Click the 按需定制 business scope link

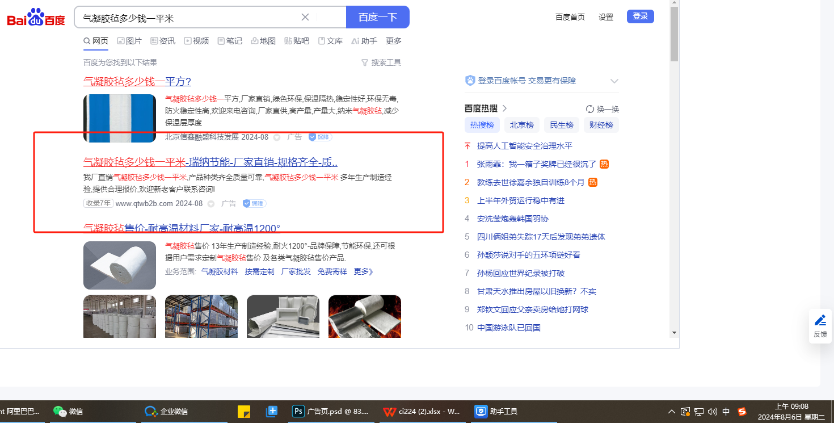point(260,271)
